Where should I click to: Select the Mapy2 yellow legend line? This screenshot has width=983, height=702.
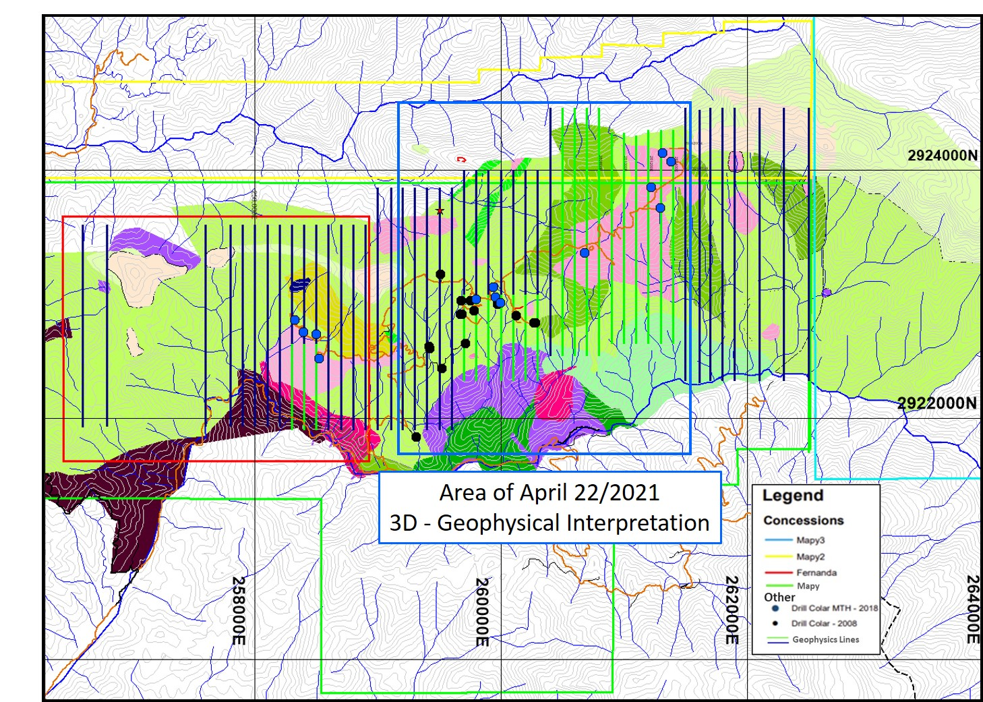coord(779,556)
